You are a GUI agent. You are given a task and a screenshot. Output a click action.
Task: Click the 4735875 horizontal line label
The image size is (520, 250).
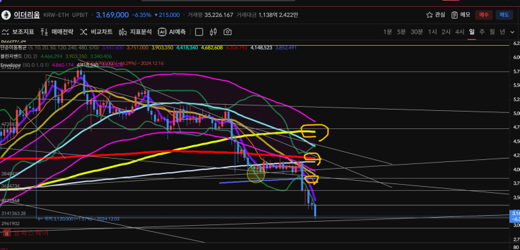(10, 124)
